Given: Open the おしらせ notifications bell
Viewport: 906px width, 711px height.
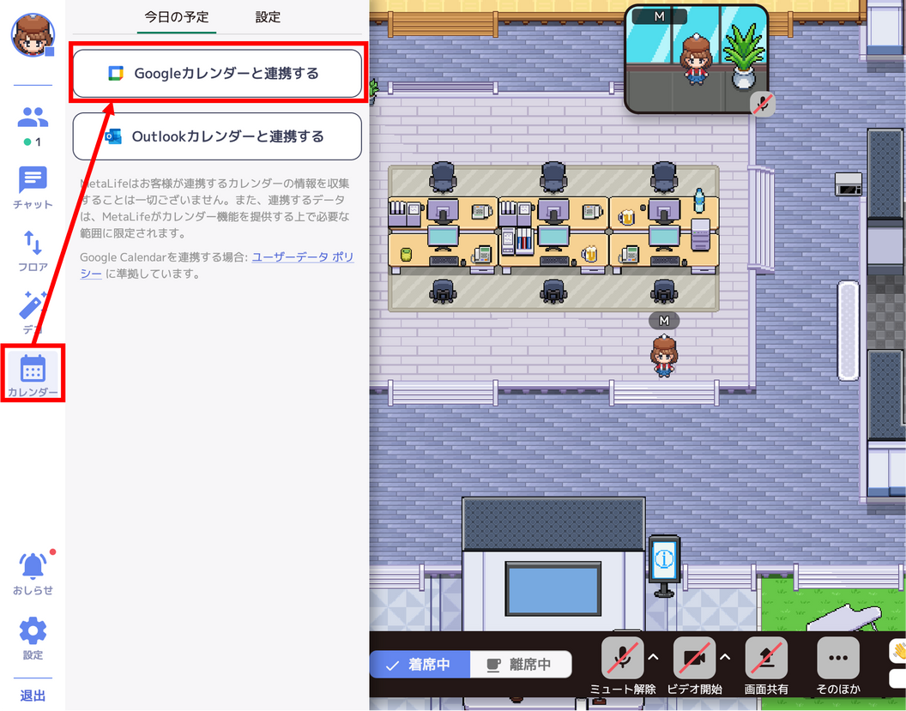Looking at the screenshot, I should point(33,572).
